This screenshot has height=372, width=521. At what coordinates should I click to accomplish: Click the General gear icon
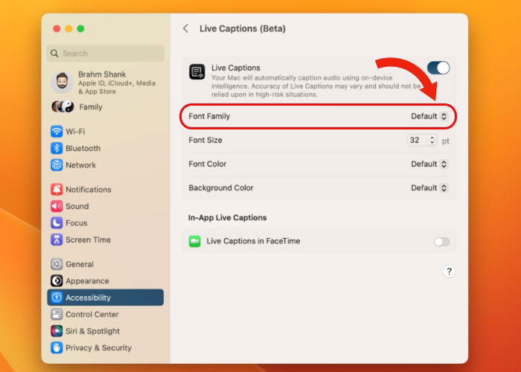pos(57,264)
